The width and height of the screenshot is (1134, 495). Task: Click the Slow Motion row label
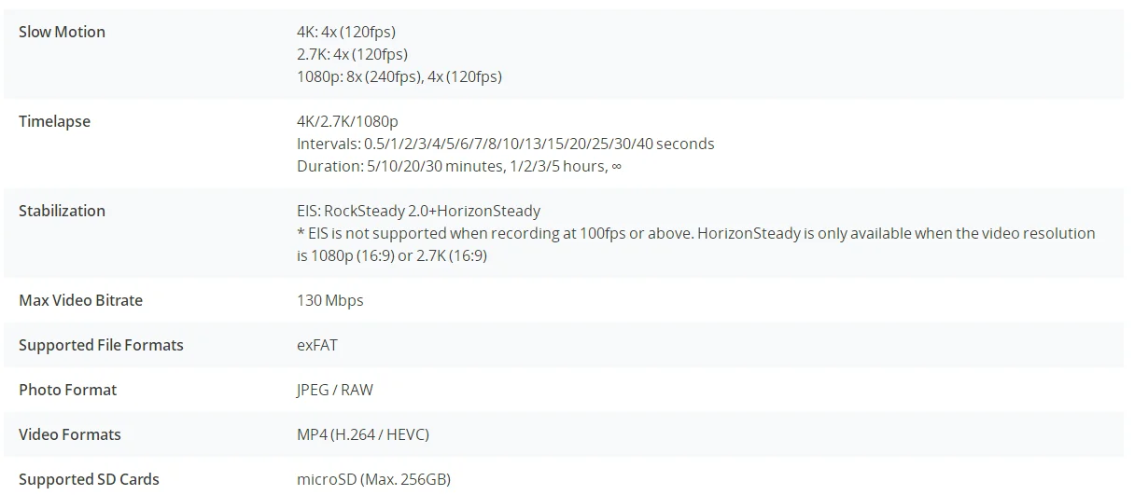tap(62, 32)
